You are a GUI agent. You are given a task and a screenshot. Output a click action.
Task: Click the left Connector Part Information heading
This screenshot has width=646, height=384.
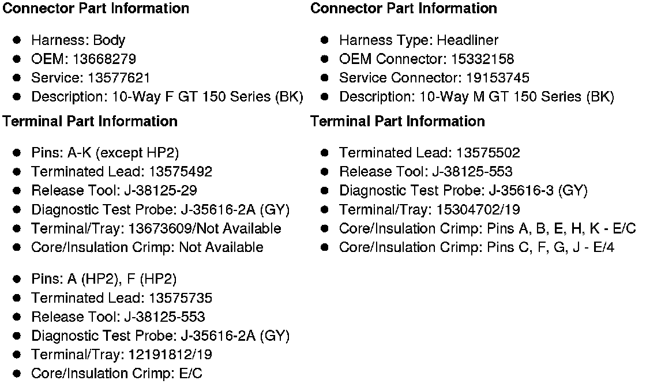(96, 9)
